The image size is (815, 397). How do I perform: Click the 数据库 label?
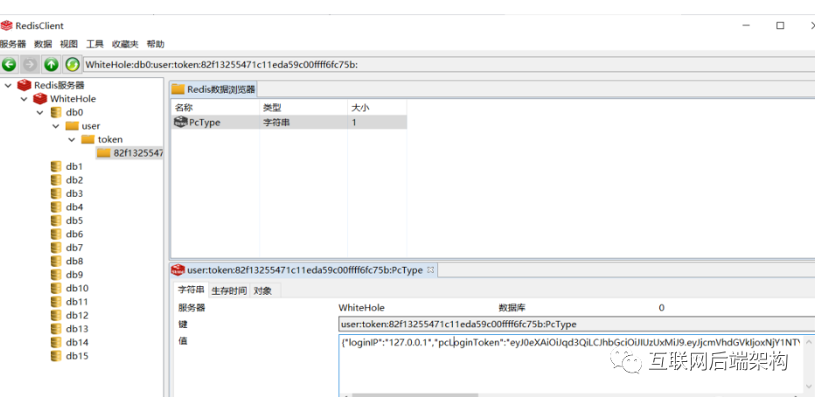coord(512,308)
